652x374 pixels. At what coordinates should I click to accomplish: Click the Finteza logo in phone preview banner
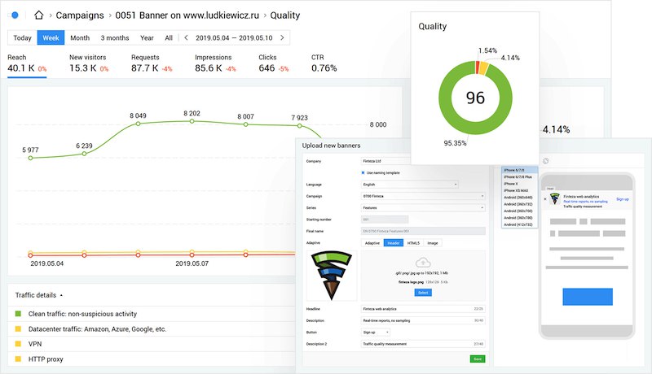tap(555, 199)
